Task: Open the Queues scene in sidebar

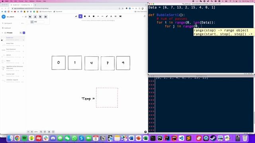Action: click(13, 56)
